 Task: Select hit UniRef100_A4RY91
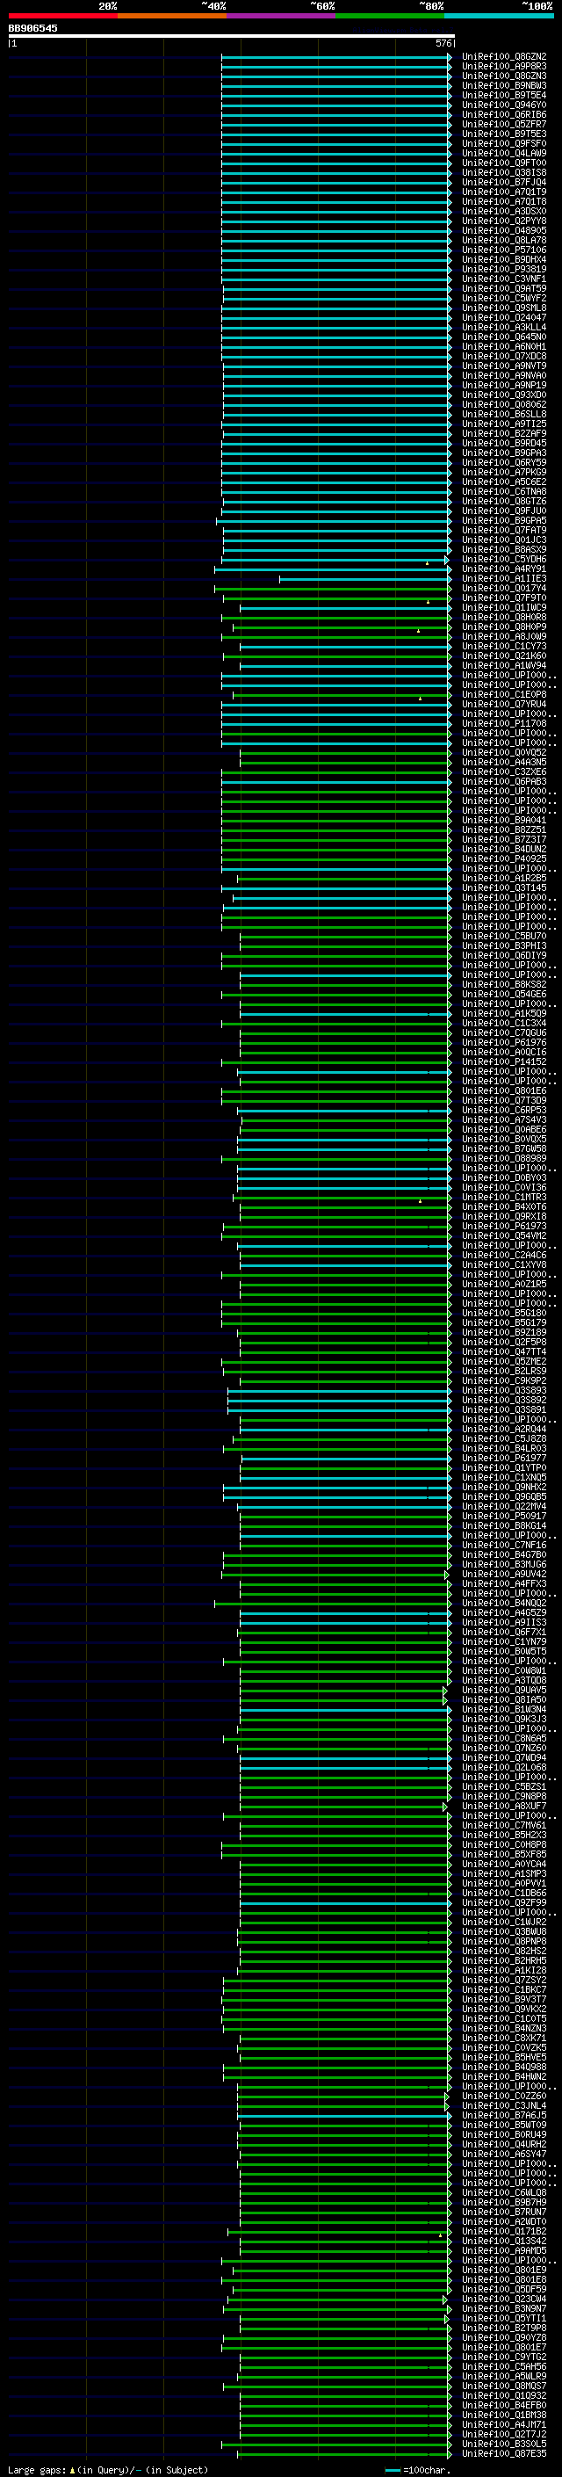point(504,569)
